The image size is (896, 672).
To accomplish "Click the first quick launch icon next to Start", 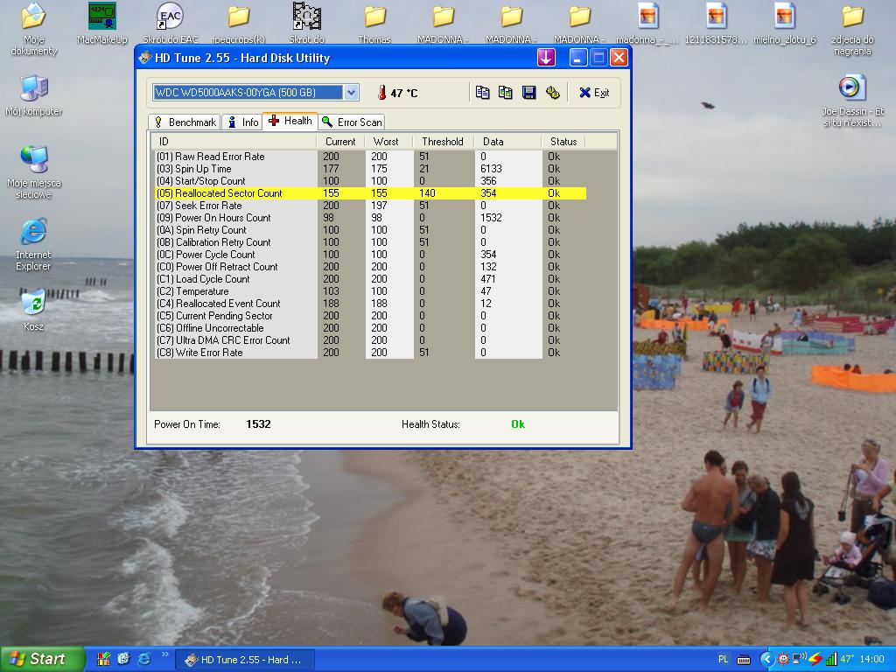I will 103,659.
